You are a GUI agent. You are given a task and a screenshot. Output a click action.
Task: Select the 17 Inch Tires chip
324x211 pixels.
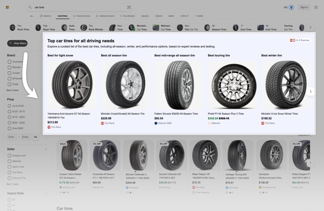tap(242, 27)
